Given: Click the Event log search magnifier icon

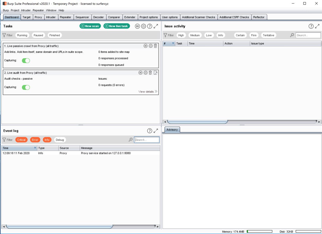Looking at the screenshot, I should [x=131, y=140].
